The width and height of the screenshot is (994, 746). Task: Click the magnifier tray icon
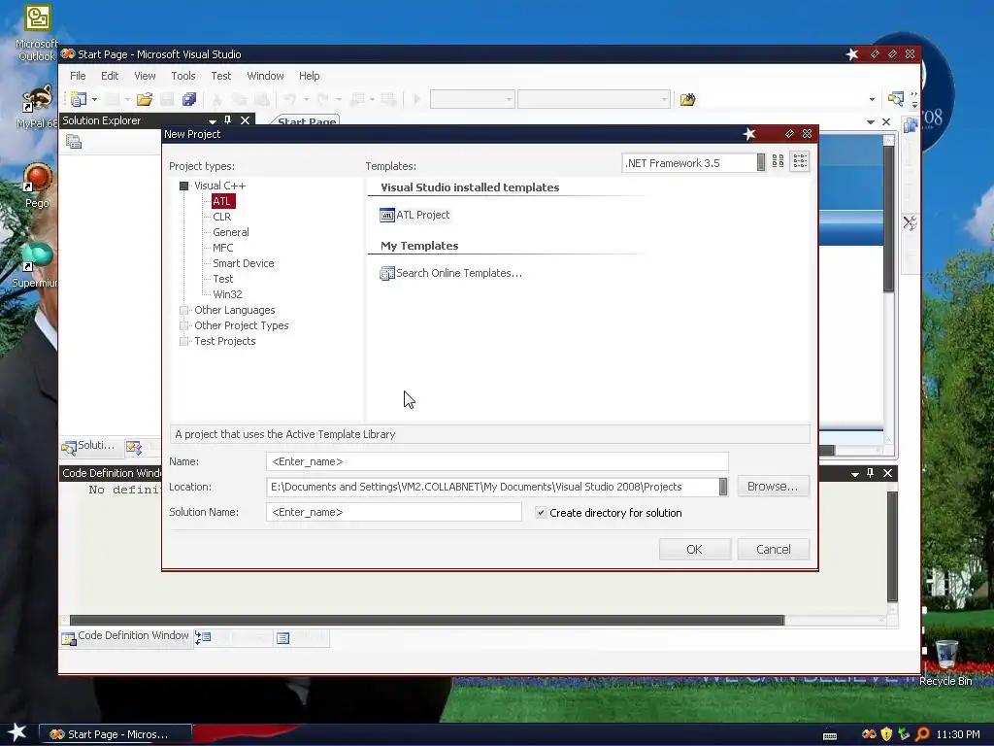[922, 734]
